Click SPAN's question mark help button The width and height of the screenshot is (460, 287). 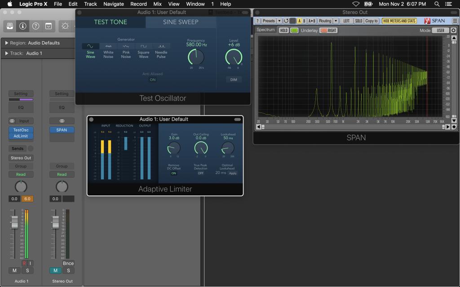point(257,21)
